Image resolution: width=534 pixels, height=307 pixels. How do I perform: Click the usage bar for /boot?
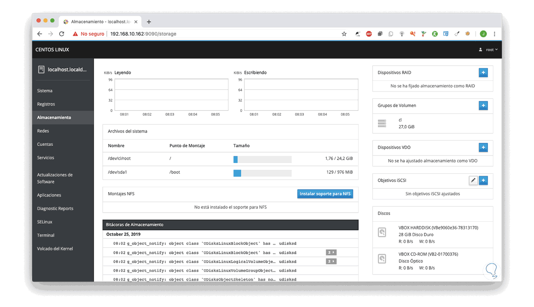(x=263, y=173)
